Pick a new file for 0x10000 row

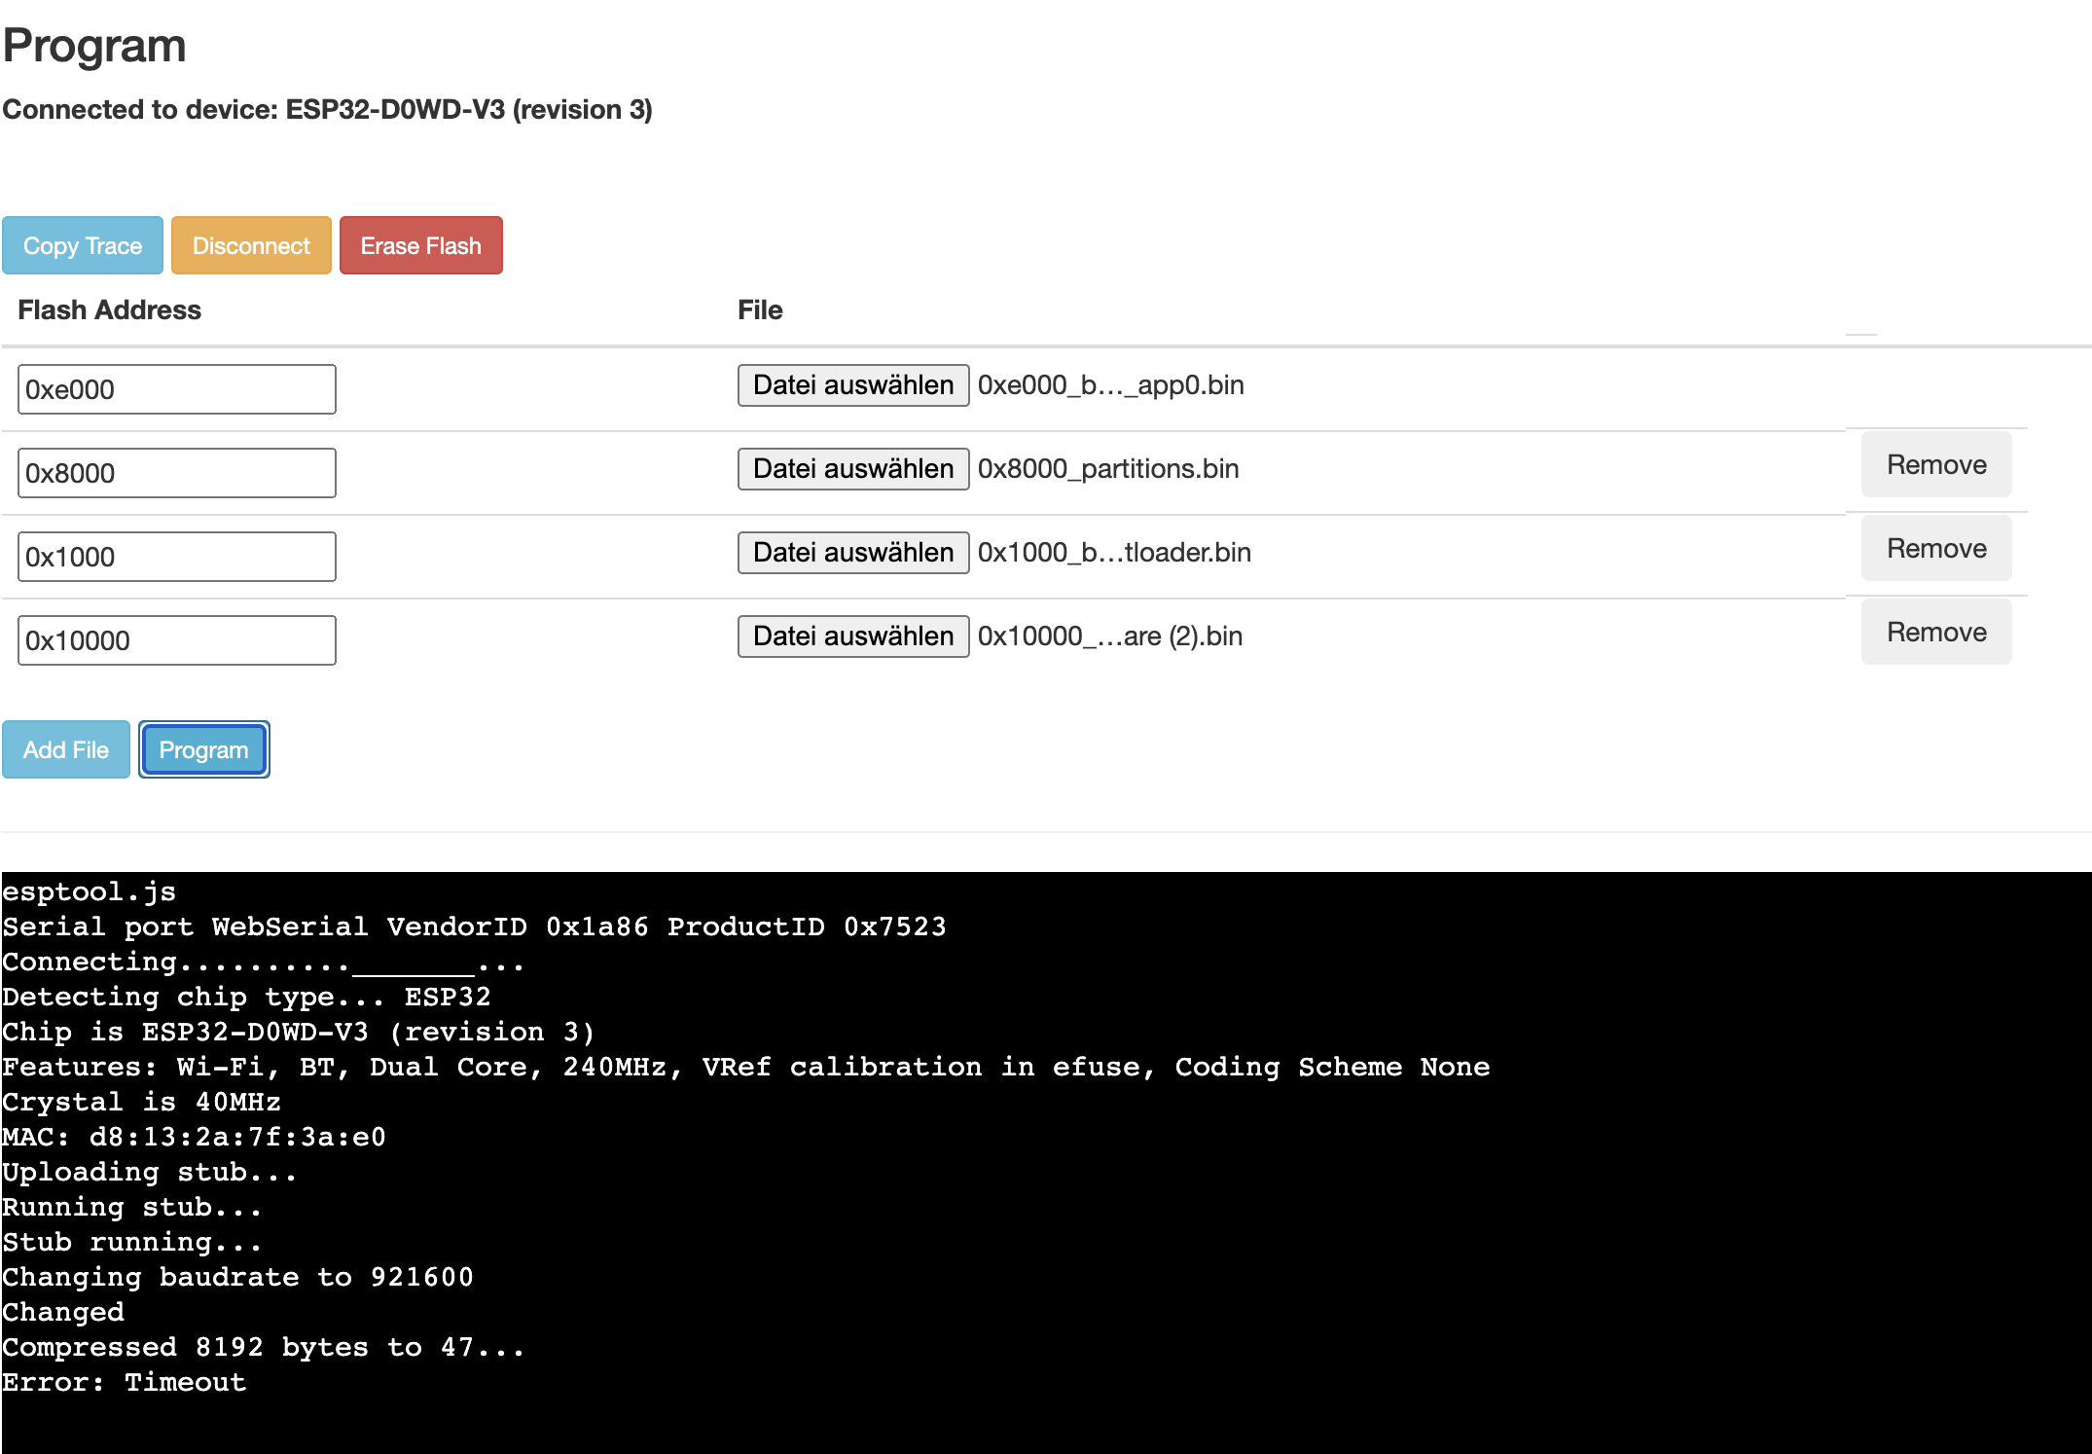click(853, 636)
